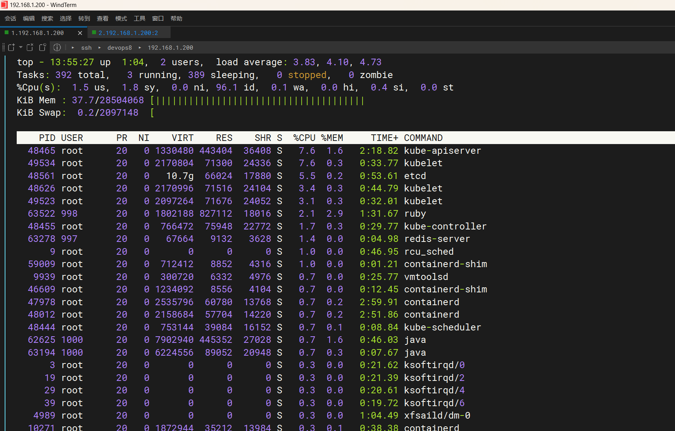
Task: Select ssh in the session path bar
Action: click(86, 47)
